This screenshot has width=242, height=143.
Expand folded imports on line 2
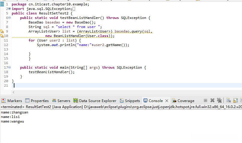click(10, 9)
